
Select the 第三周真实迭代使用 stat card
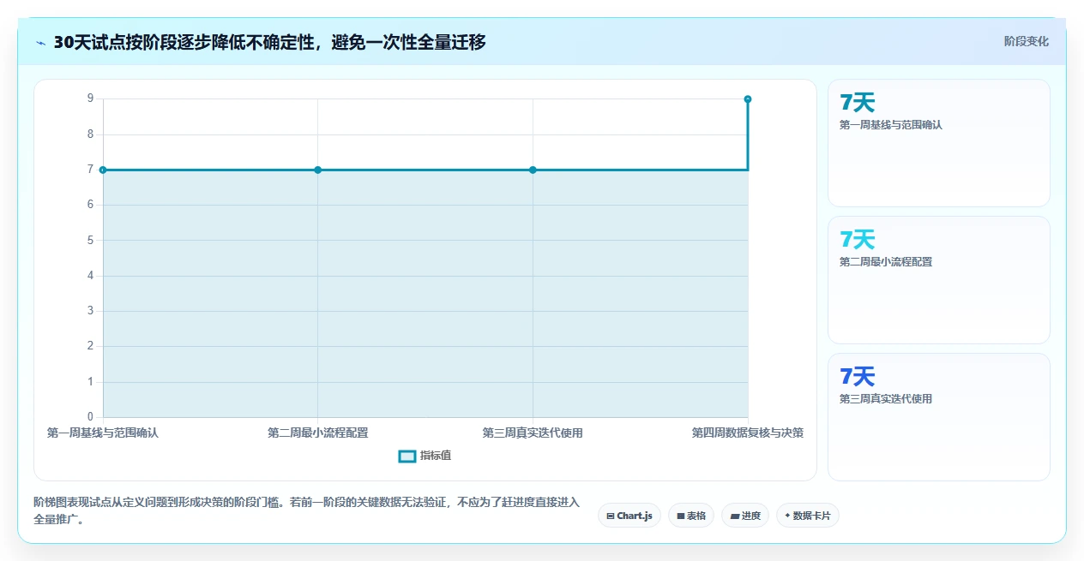tap(938, 417)
